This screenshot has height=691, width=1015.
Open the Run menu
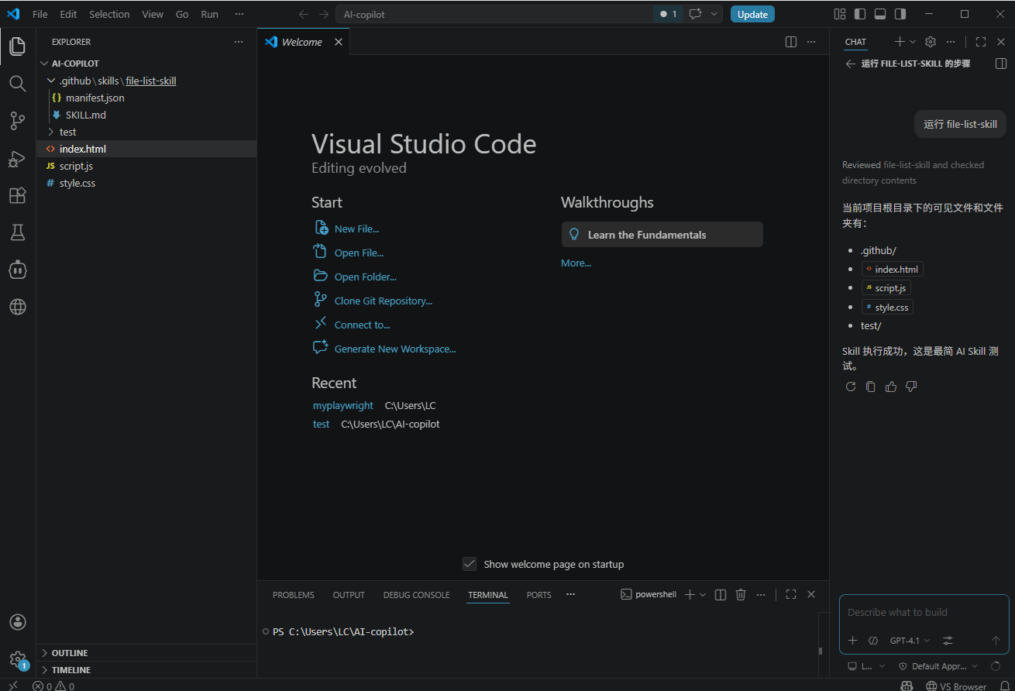209,14
